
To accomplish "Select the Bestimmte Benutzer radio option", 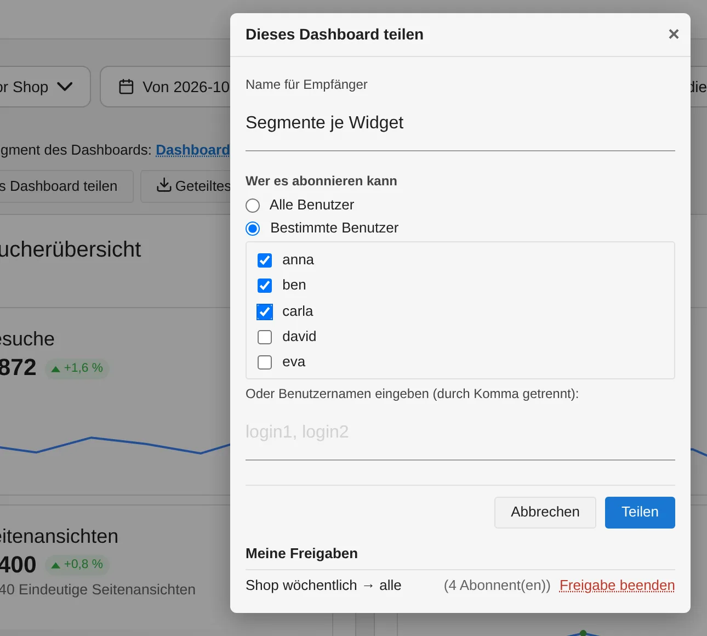I will (x=253, y=229).
